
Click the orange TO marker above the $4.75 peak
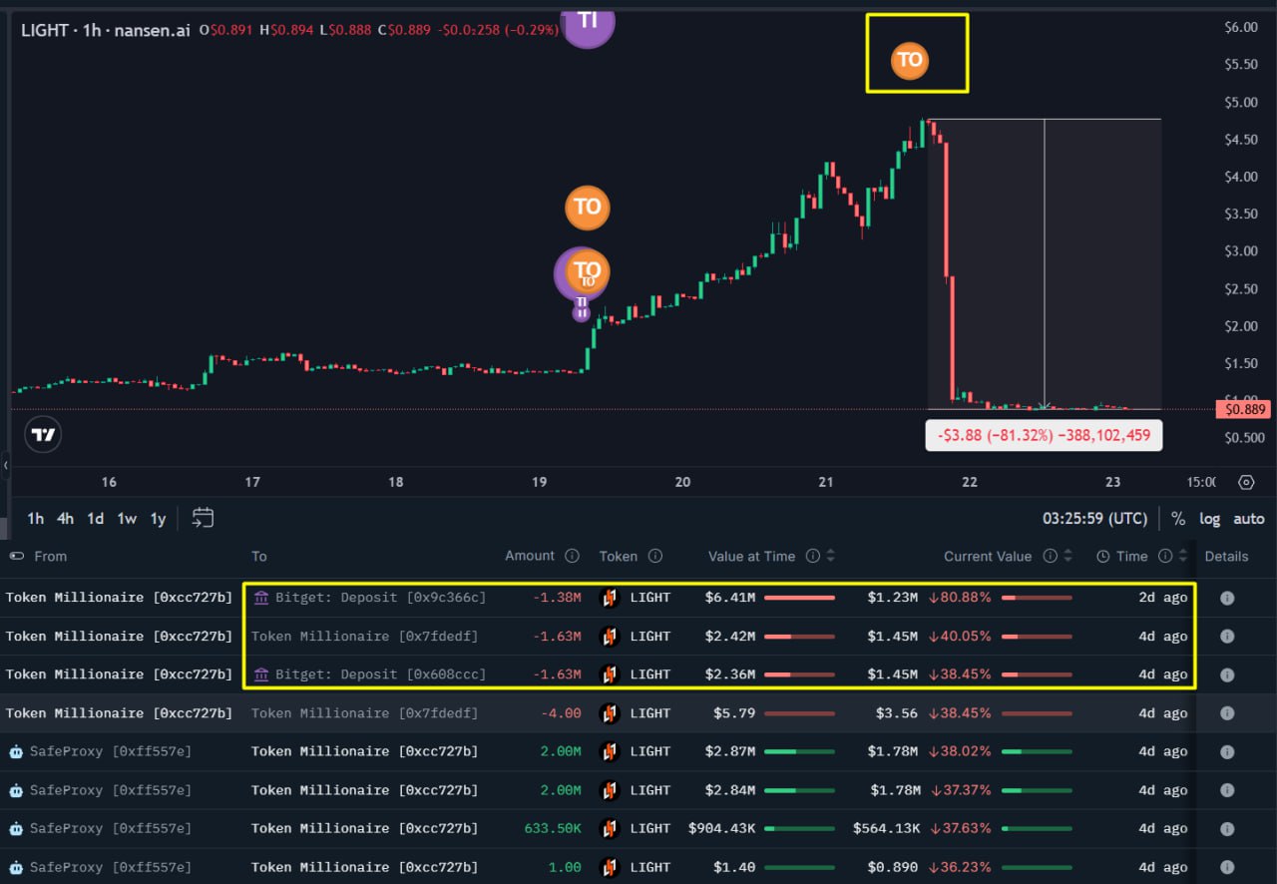(910, 60)
